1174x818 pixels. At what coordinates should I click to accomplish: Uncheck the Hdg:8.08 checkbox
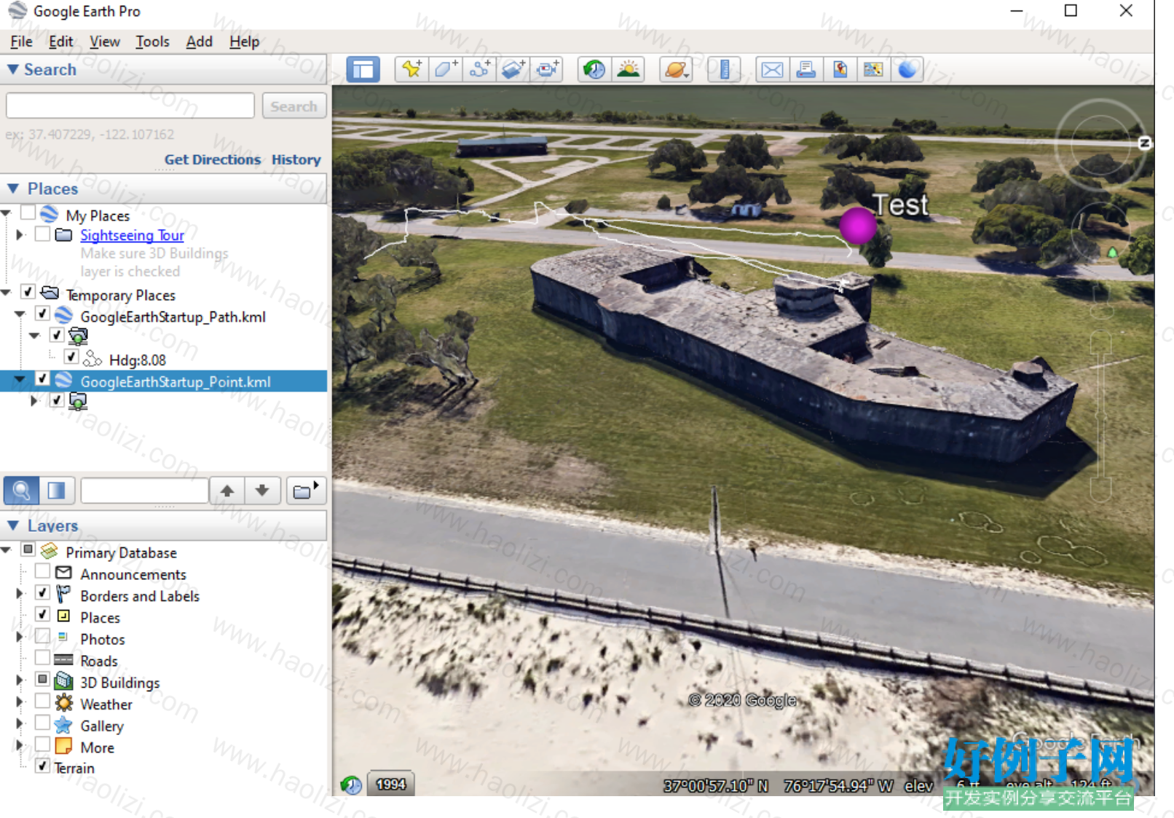tap(71, 357)
